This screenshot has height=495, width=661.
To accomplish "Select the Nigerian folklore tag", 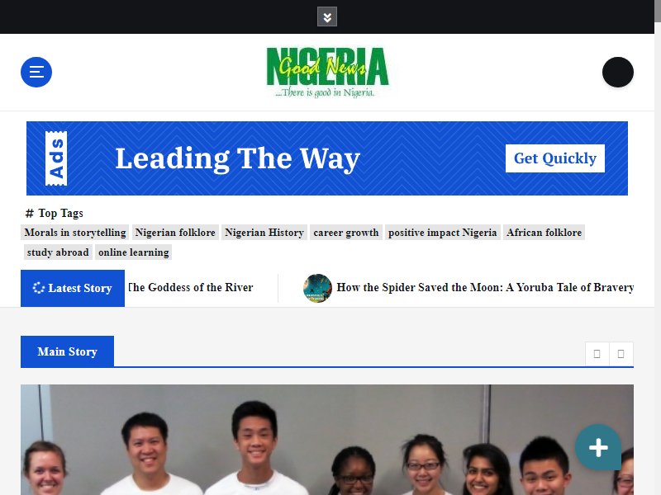I will tap(175, 233).
